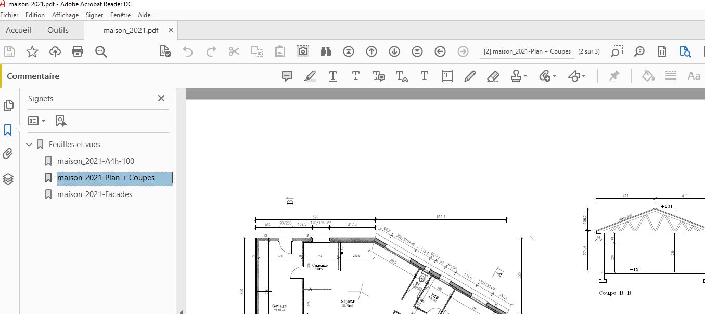Select the maison_2021.pdf document tab

(131, 30)
